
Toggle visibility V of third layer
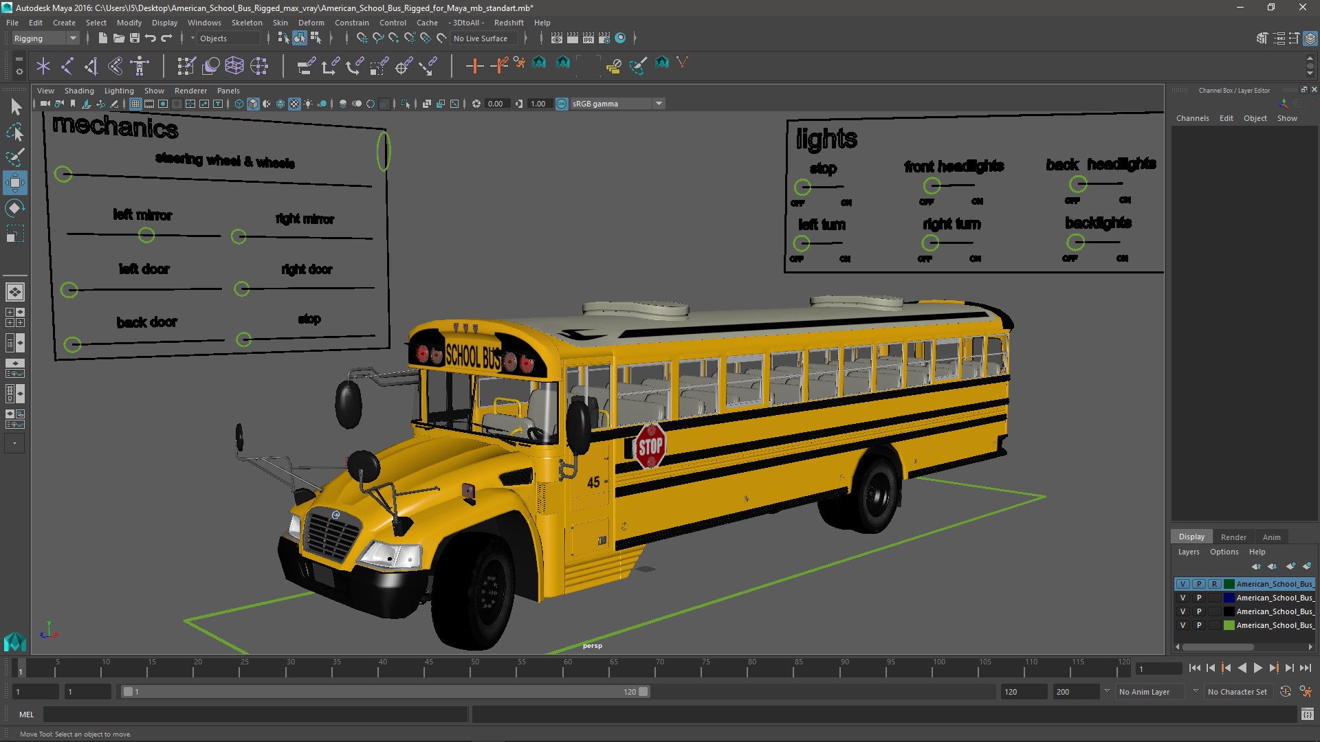1182,611
